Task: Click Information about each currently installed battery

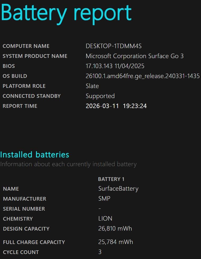Action: [x=69, y=164]
